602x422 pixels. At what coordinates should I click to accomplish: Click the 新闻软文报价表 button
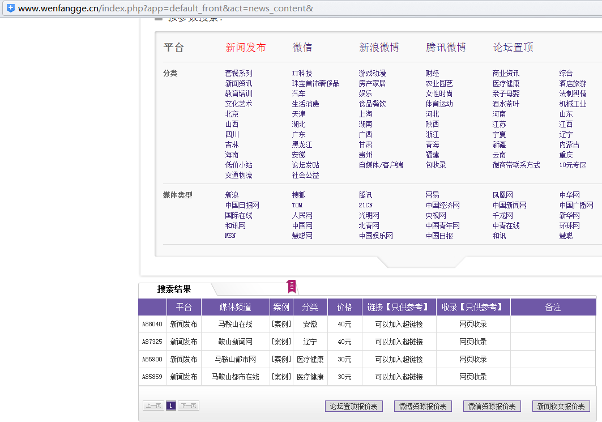(561, 406)
